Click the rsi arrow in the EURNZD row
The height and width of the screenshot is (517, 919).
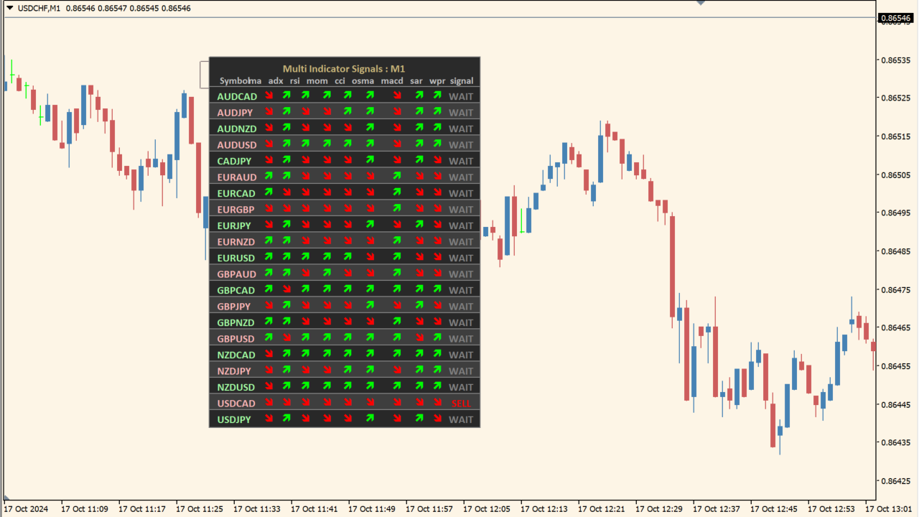click(x=306, y=241)
